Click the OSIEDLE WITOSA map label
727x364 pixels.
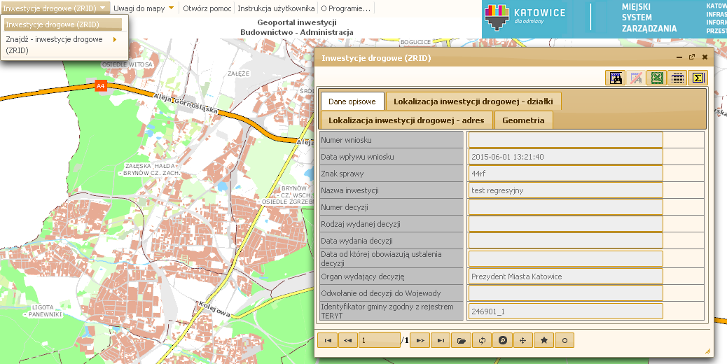127,64
